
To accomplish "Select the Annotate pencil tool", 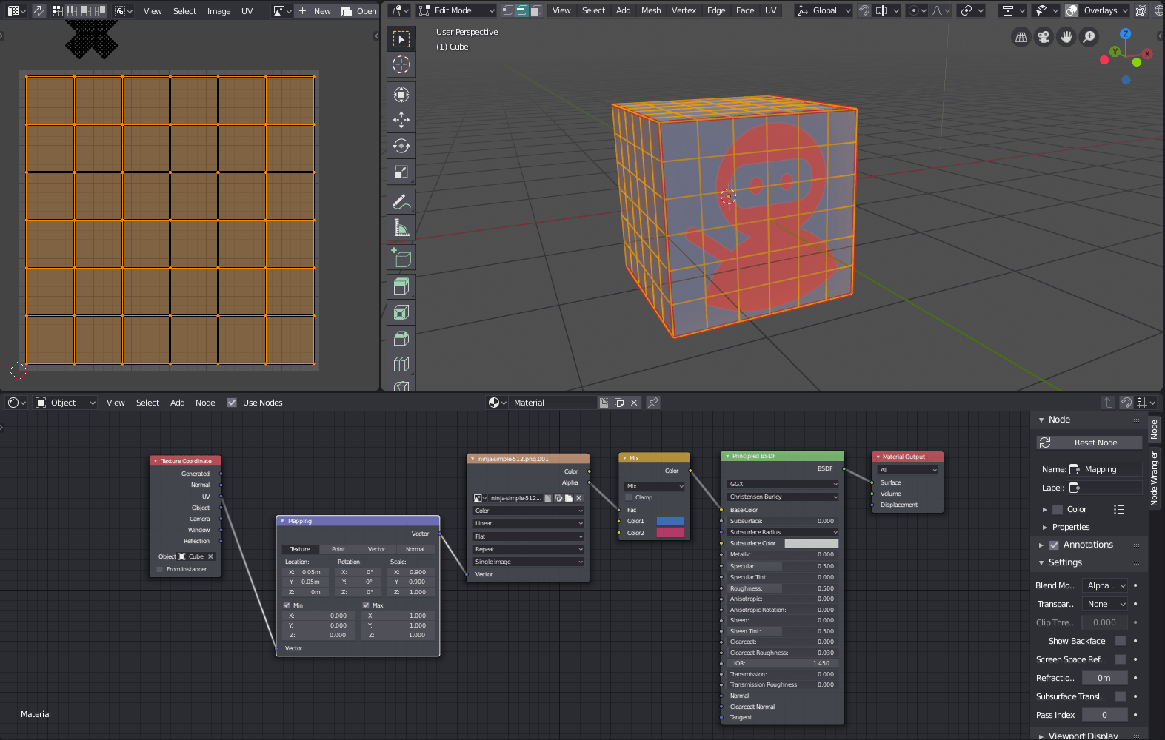I will point(401,201).
